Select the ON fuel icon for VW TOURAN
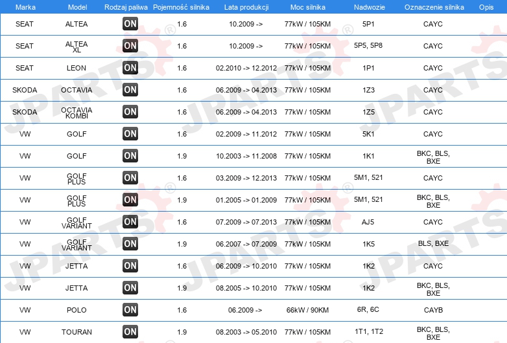 coord(130,332)
